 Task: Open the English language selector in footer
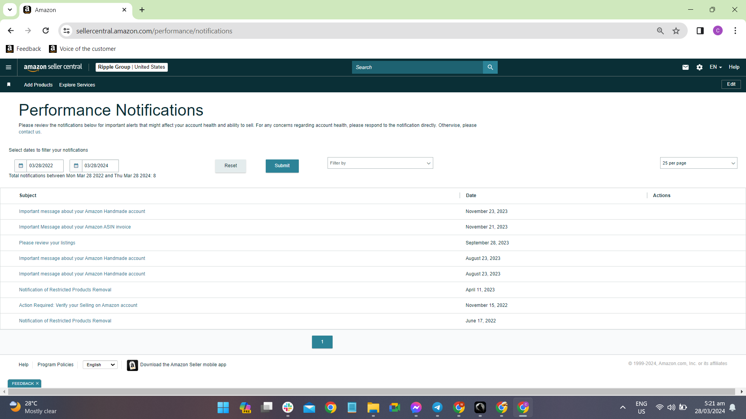[100, 365]
